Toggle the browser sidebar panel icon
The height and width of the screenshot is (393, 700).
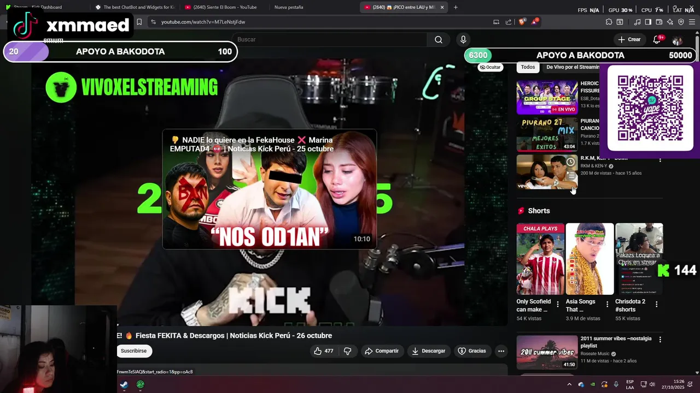click(648, 22)
